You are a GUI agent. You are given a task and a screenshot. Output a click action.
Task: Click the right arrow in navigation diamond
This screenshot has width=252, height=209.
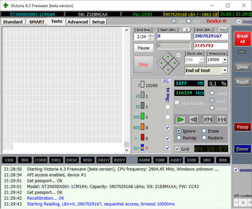[175, 63]
